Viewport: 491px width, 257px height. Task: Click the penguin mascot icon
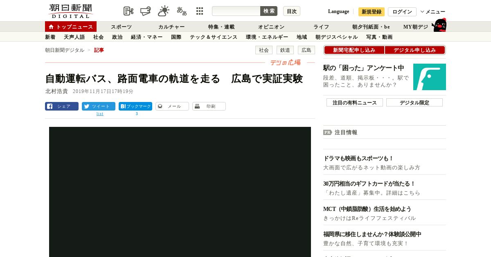[439, 25]
